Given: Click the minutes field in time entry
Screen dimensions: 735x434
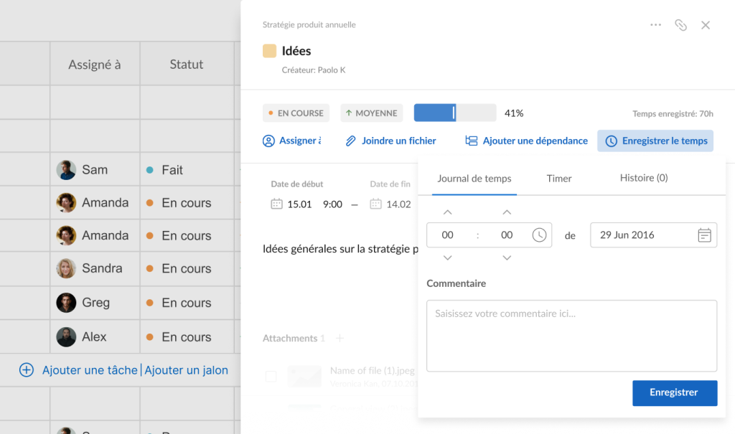Looking at the screenshot, I should 507,235.
